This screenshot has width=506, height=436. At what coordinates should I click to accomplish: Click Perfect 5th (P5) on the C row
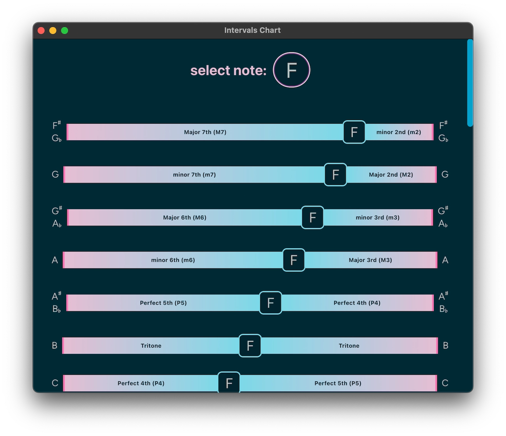338,383
